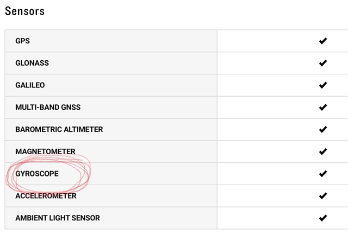The image size is (348, 234).
Task: Click the GPS checkmark icon
Action: [x=323, y=41]
